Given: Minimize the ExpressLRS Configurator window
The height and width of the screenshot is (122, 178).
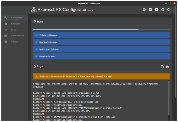Looking at the screenshot, I should pos(166,3).
